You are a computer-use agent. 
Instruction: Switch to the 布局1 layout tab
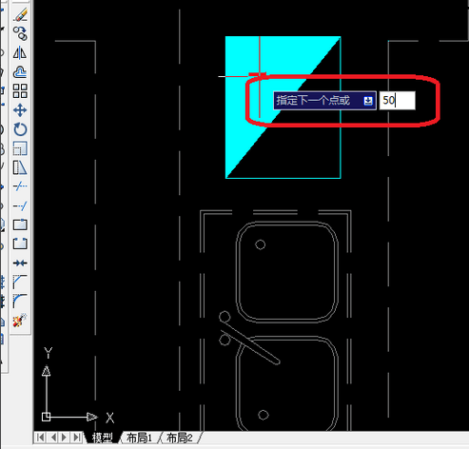(x=139, y=438)
